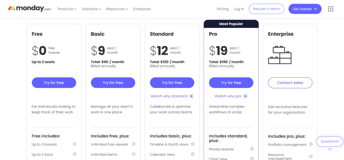Click info icon next to Private boards
The image size is (344, 160).
pos(252,149)
